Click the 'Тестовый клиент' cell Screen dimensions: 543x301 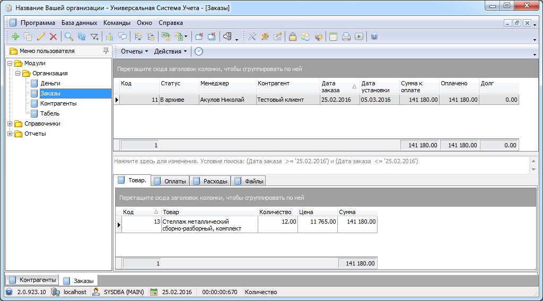(x=288, y=100)
